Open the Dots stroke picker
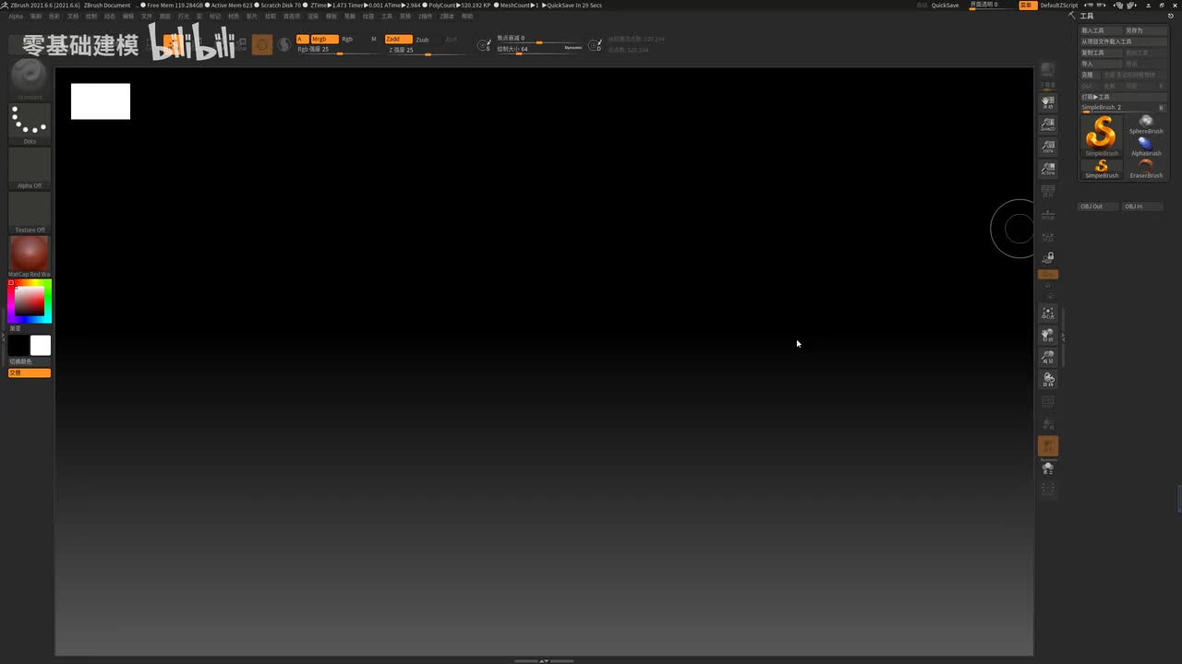 click(30, 124)
